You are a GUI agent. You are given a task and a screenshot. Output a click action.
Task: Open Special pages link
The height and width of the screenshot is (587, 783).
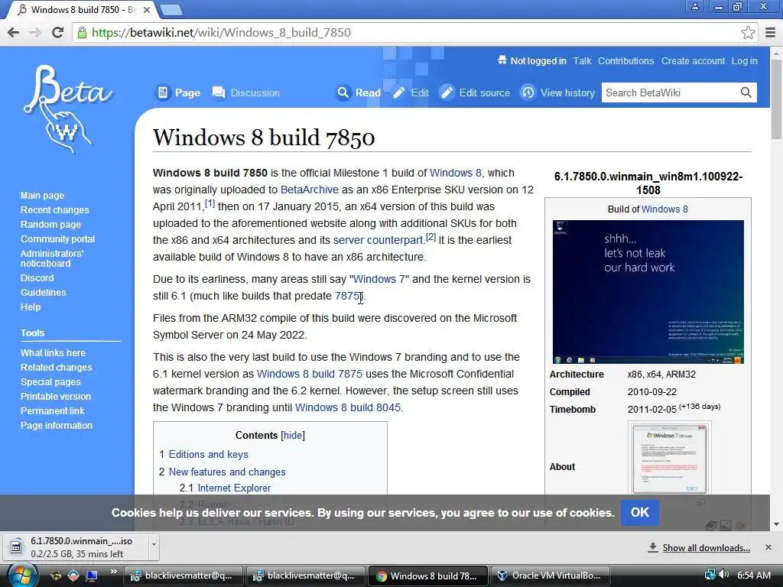pos(50,381)
